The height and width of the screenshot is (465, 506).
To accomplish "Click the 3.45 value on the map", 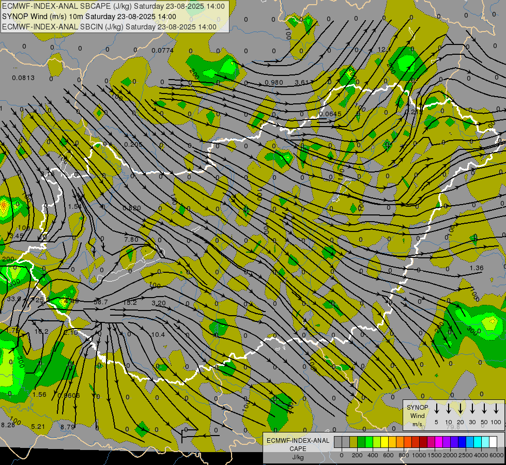I will (17, 236).
